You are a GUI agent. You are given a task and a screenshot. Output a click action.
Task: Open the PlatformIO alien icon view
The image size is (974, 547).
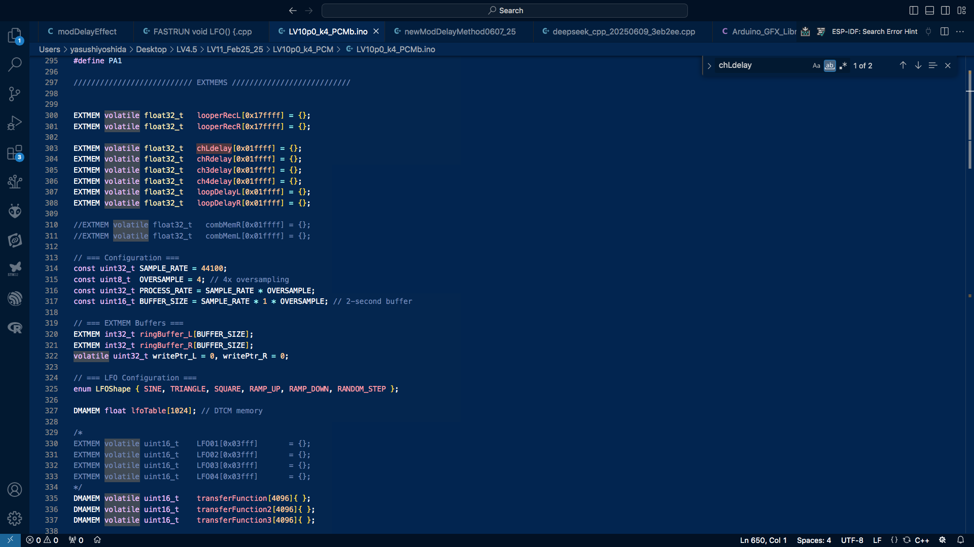coord(15,211)
